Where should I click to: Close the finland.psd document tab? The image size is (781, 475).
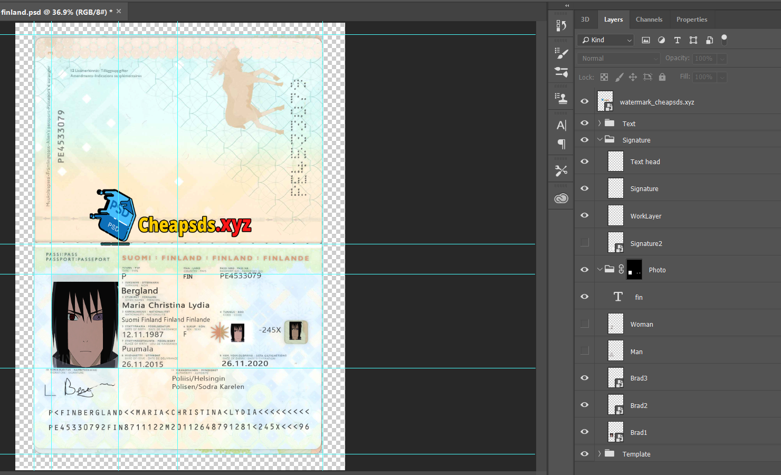click(119, 11)
